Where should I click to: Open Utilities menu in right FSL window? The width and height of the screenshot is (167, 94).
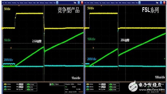click(133, 3)
